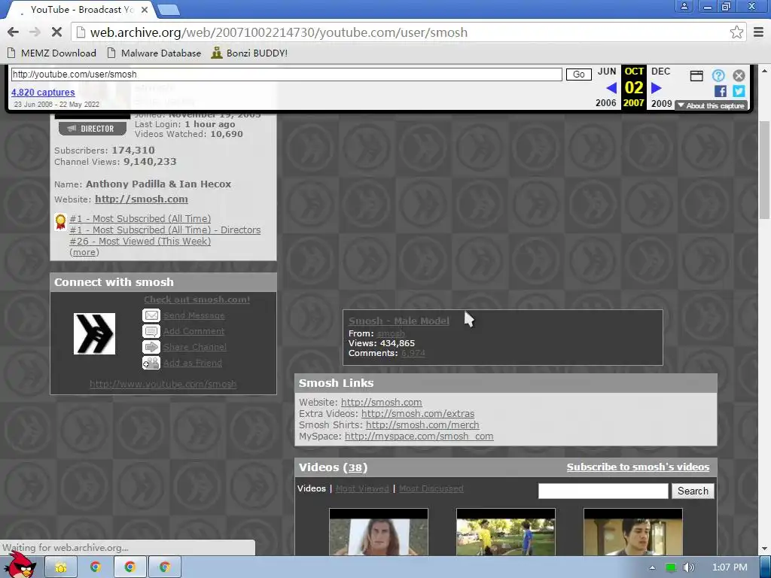Select the Most Discussed videos tab
Image resolution: width=771 pixels, height=578 pixels.
click(431, 488)
